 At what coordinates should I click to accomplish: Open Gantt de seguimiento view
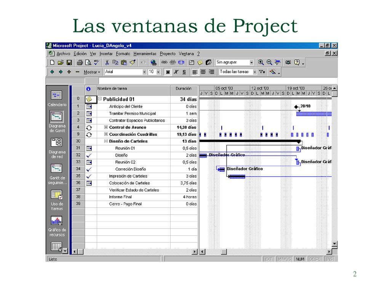tap(57, 174)
